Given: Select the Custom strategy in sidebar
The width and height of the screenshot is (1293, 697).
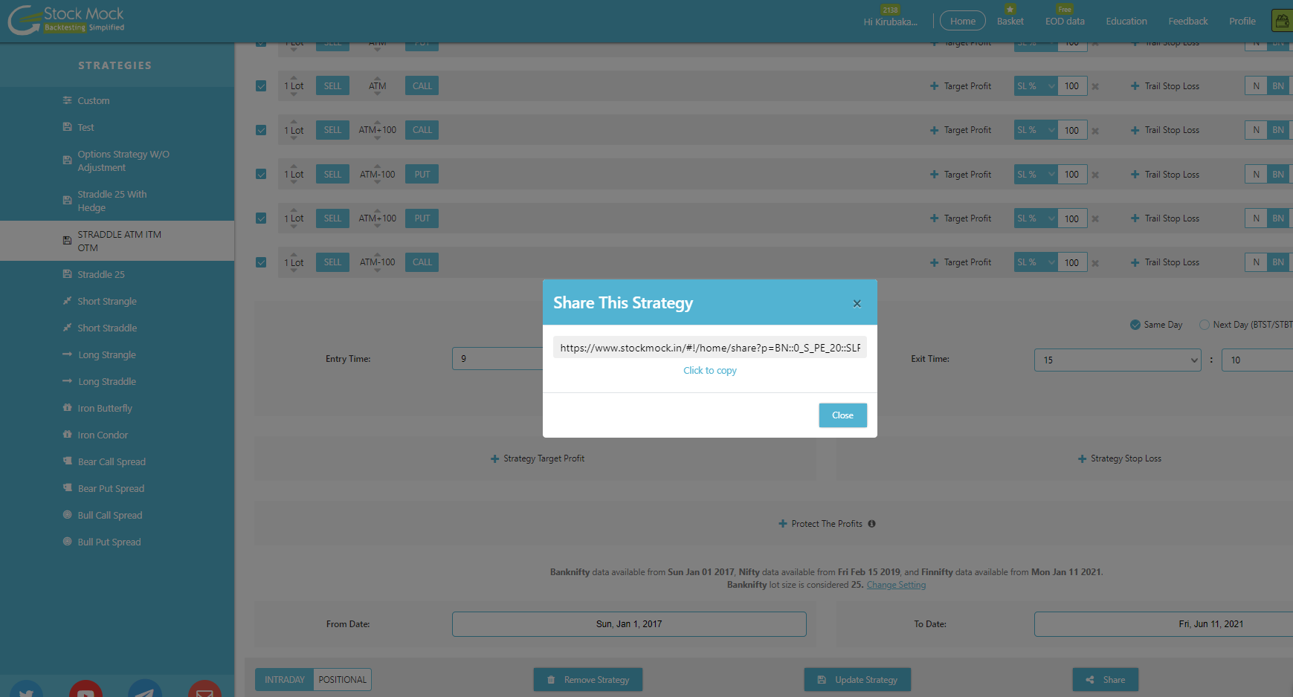Looking at the screenshot, I should [94, 100].
